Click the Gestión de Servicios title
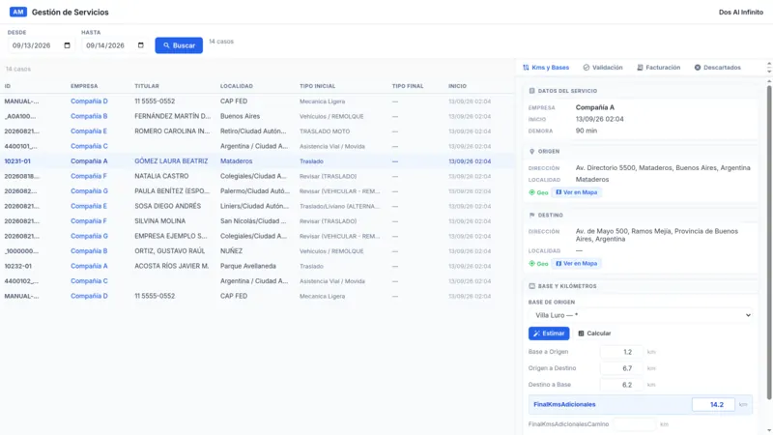Viewport: 773px width, 435px height. click(x=70, y=12)
